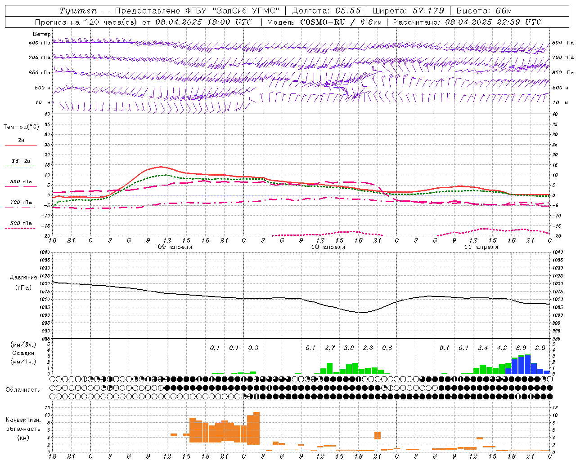Click the "Ветер" wind panel label
The image size is (576, 460).
pos(42,34)
